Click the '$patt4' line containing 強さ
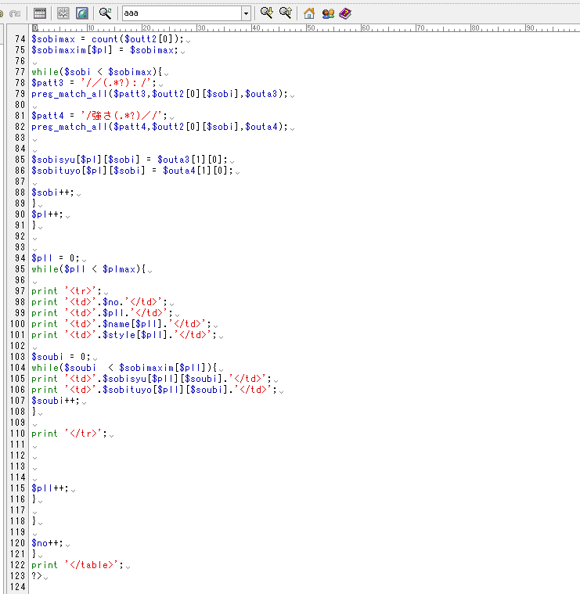580x594 pixels. [x=99, y=116]
